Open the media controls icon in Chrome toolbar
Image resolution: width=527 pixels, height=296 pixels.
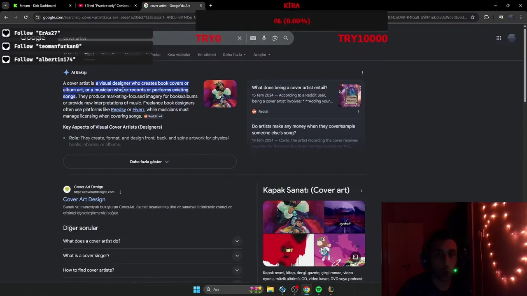pos(501,17)
